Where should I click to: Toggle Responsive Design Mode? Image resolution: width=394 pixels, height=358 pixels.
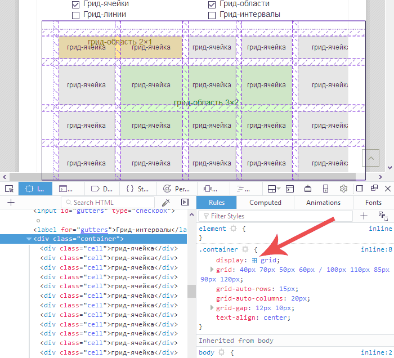(x=326, y=189)
